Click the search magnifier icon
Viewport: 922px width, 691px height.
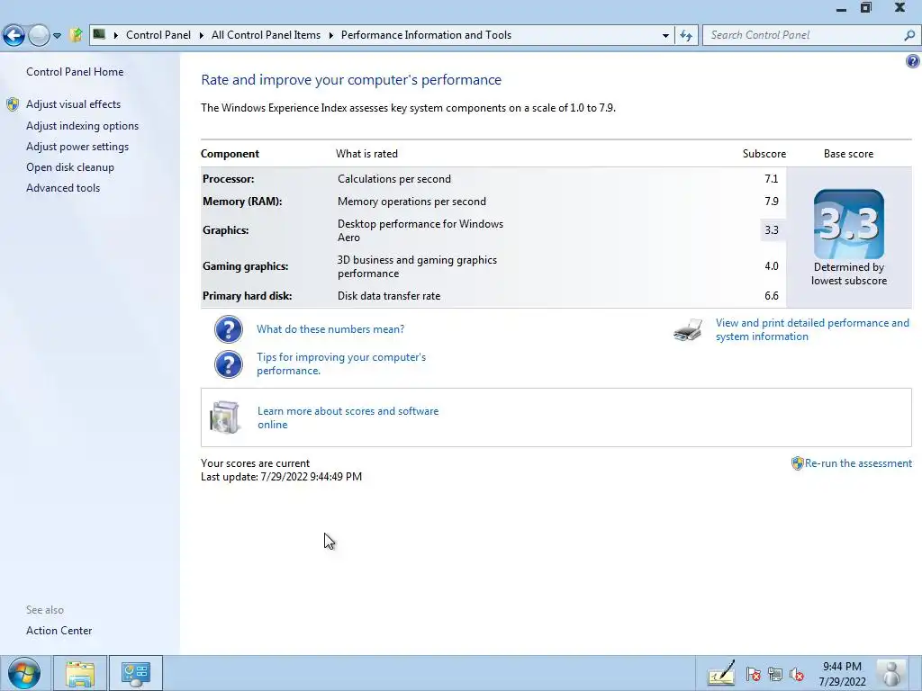coord(909,35)
